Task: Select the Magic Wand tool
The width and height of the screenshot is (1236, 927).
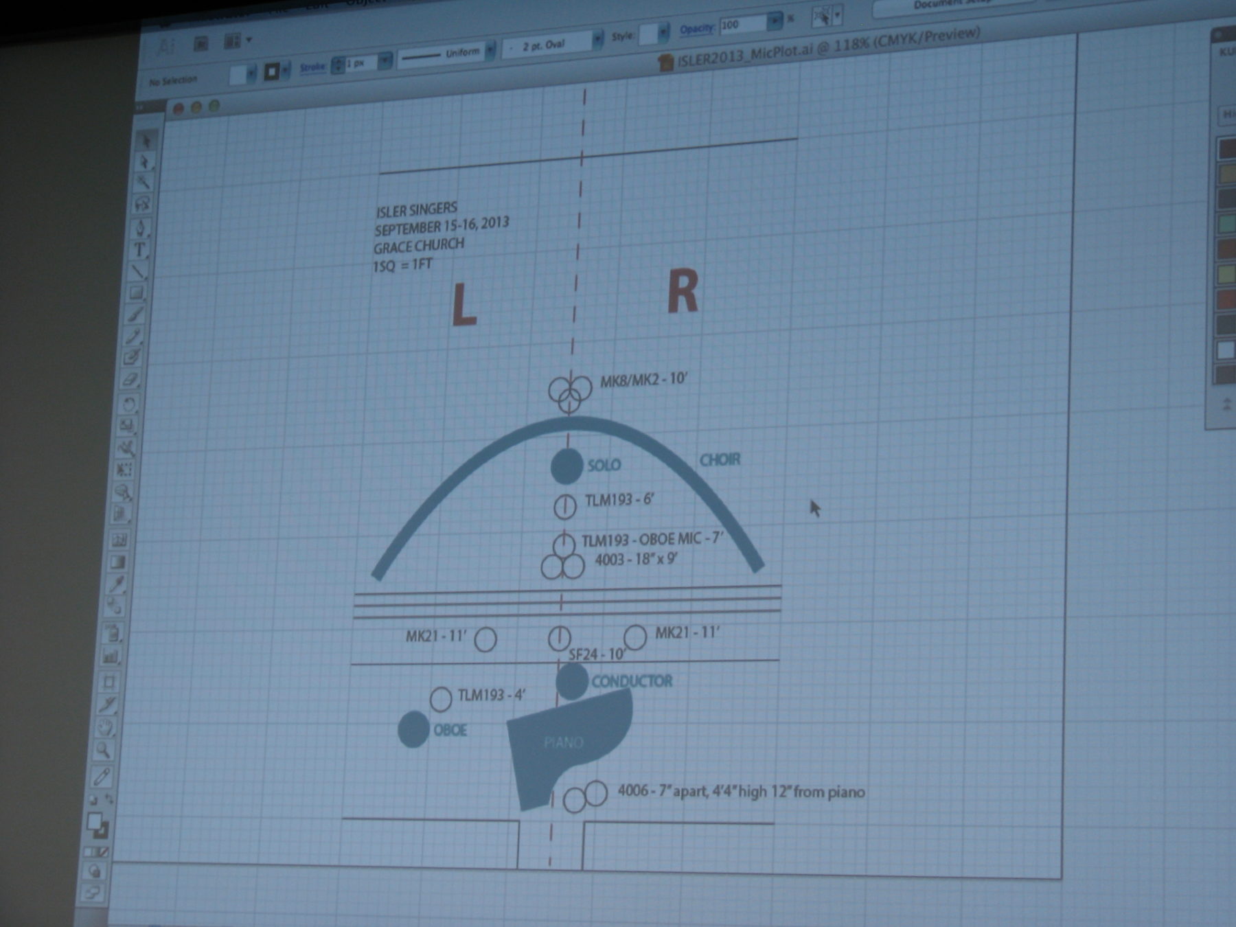Action: tap(143, 183)
